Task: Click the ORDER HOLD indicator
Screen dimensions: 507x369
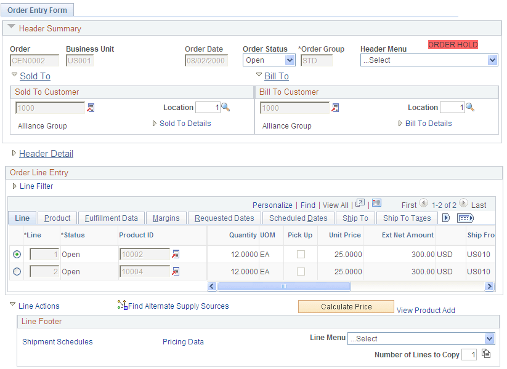Action: point(453,44)
